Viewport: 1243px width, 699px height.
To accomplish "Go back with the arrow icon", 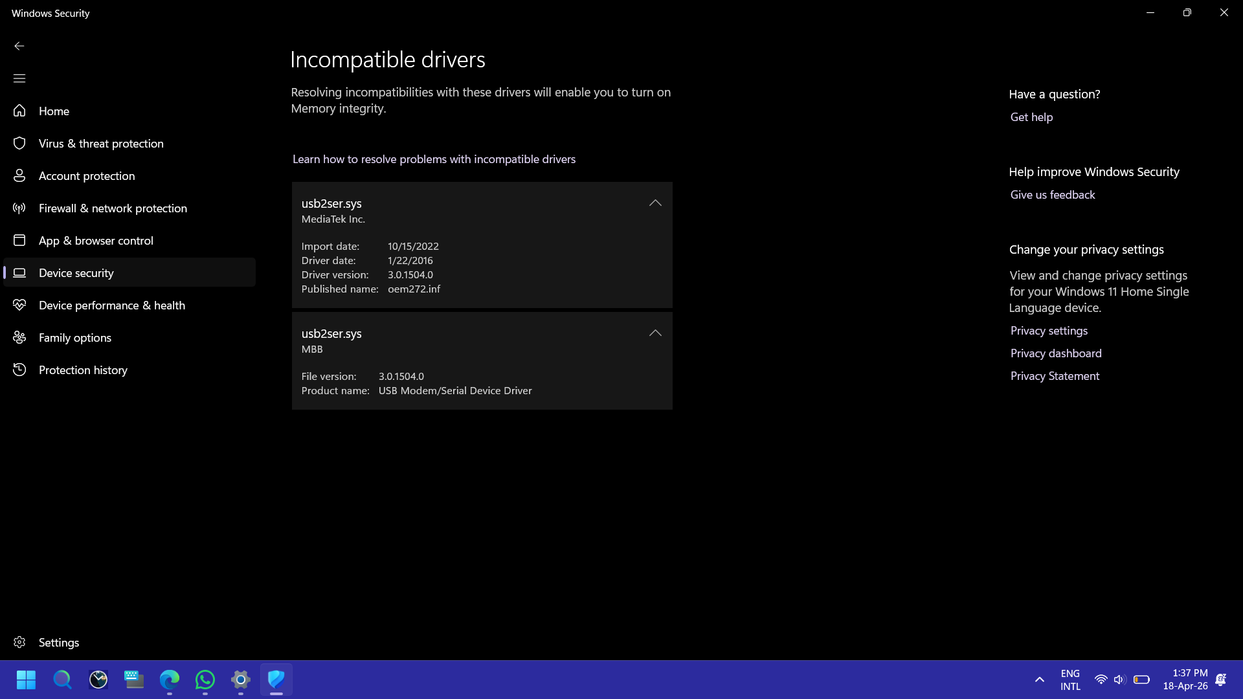I will pos(19,46).
